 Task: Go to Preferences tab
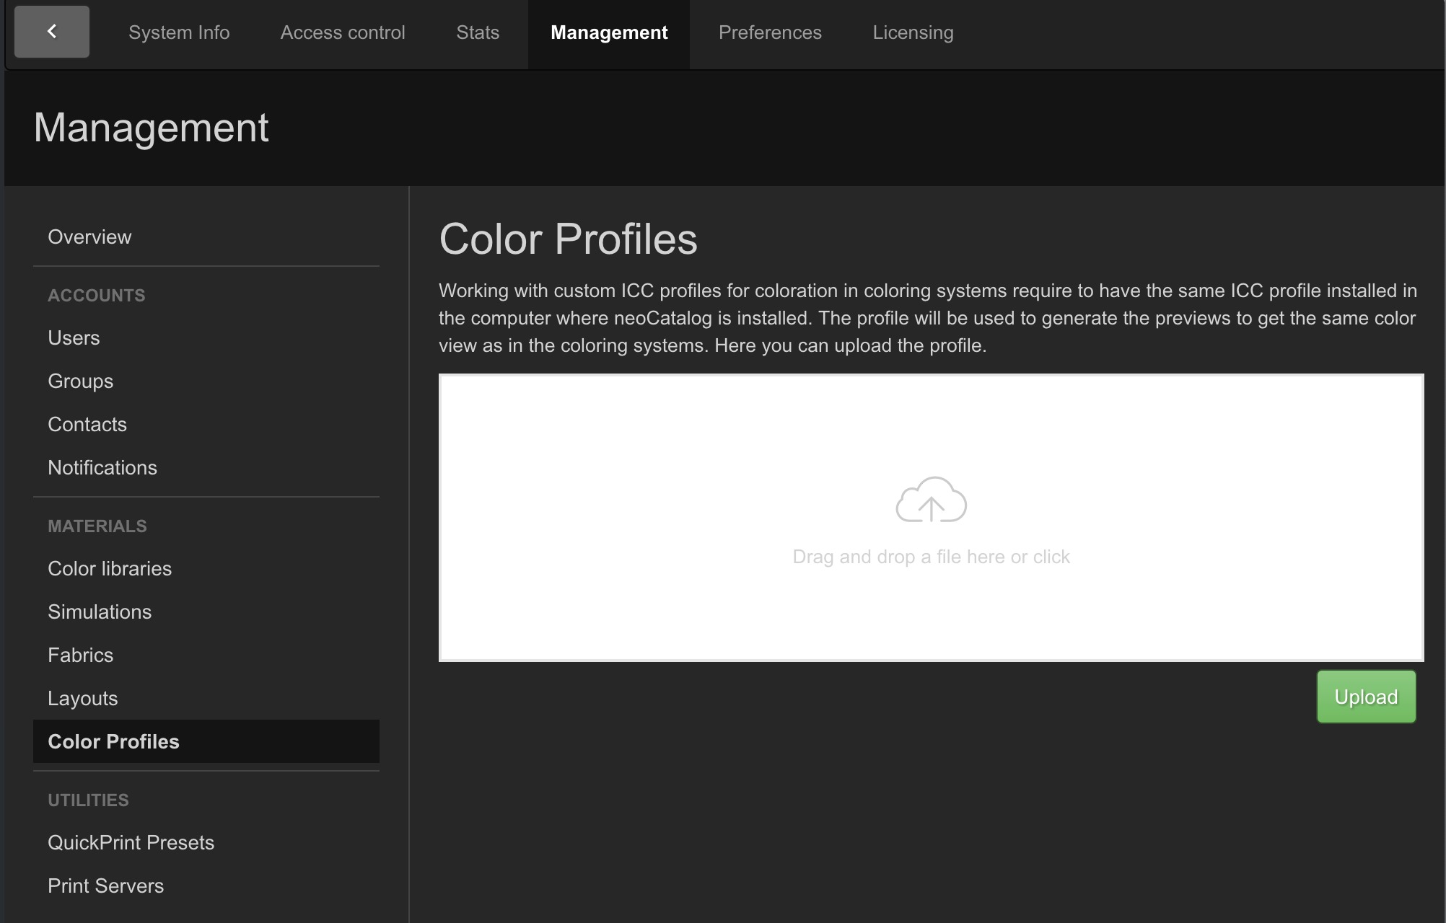770,32
